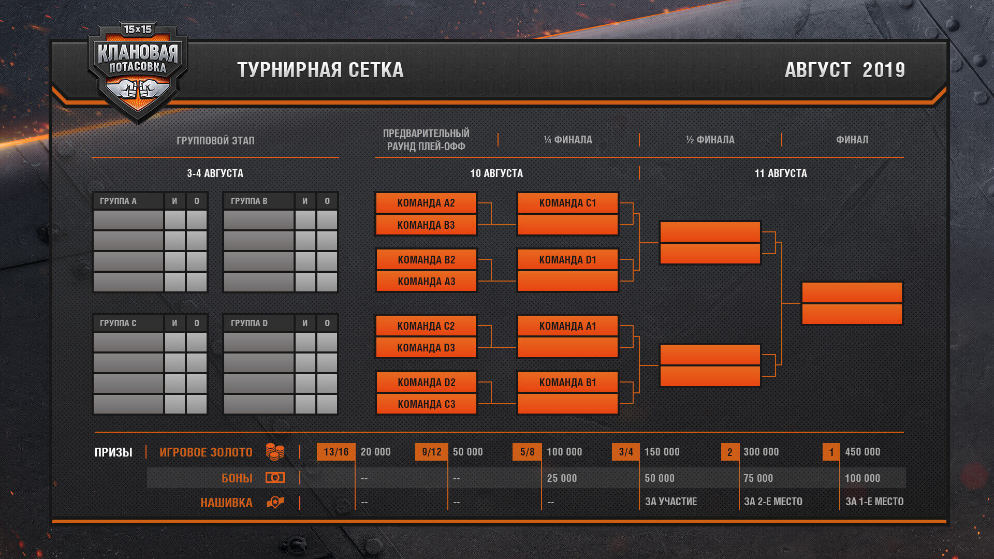Open the Группа A table header
Viewport: 994px width, 559px height.
click(x=128, y=201)
